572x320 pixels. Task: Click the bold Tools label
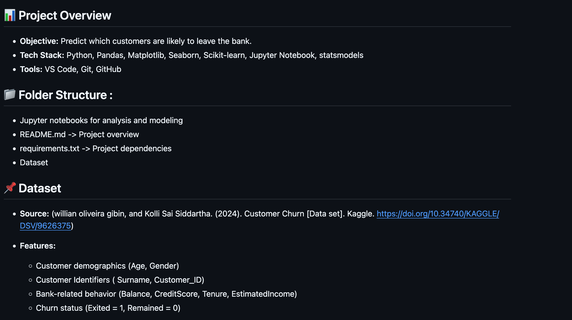31,69
